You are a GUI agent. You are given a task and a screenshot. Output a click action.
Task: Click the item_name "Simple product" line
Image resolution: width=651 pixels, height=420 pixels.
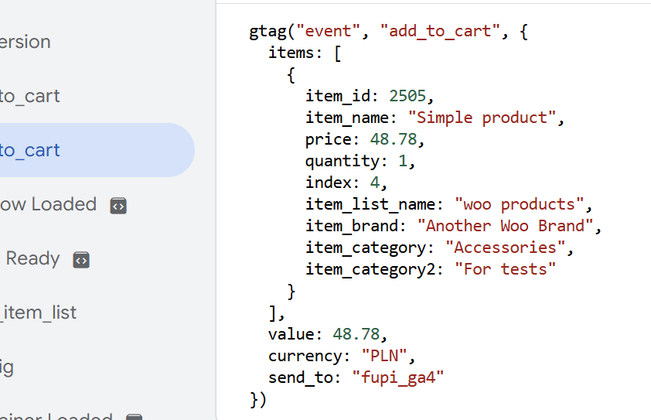tap(435, 118)
